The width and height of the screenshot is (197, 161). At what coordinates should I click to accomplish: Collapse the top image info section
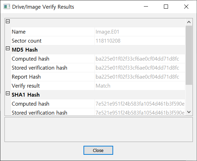click(8, 21)
